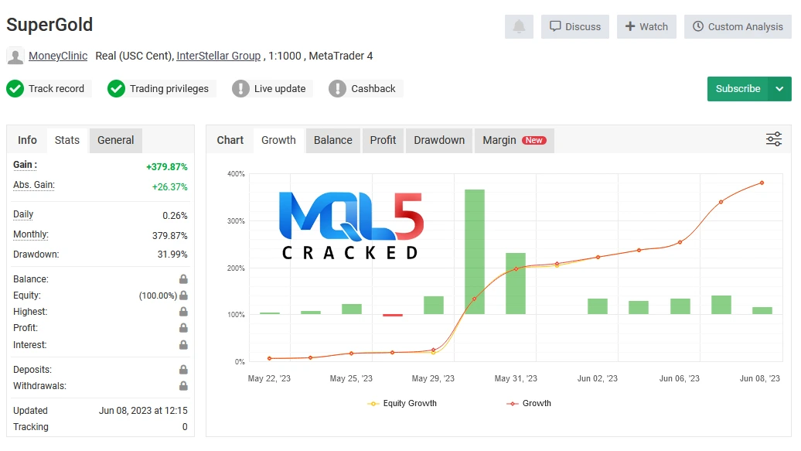
Task: Toggle the Equity Growth legend series
Action: (402, 404)
